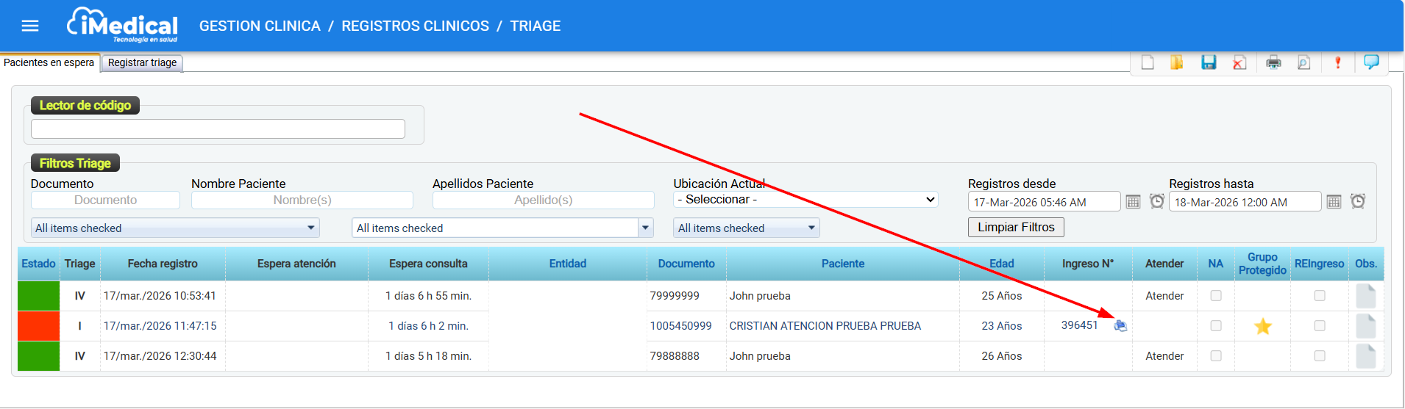Check NA box for document 79999999 row
Viewport: 1405px width, 409px height.
point(1216,296)
